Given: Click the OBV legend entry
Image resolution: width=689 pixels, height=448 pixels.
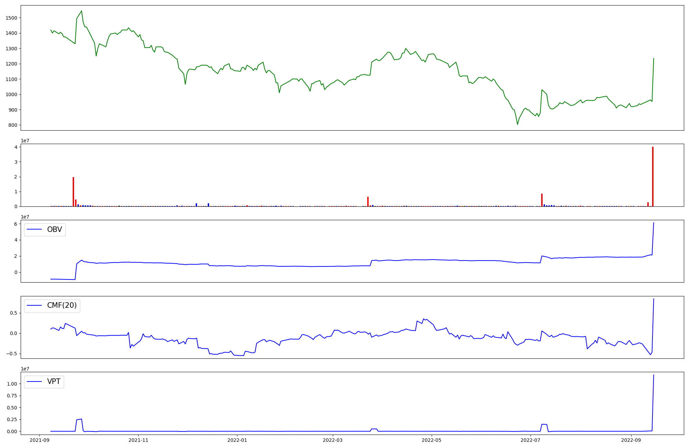Looking at the screenshot, I should click(45, 230).
